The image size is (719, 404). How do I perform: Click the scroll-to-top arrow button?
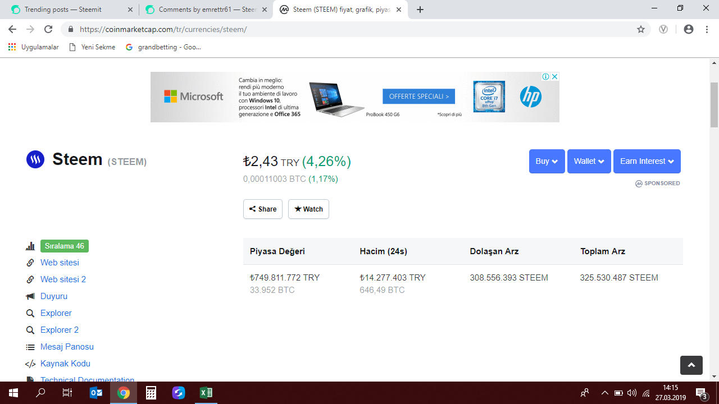(x=691, y=365)
